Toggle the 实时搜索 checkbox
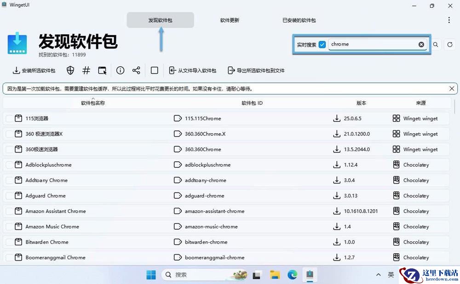The height and width of the screenshot is (284, 460). pos(322,45)
